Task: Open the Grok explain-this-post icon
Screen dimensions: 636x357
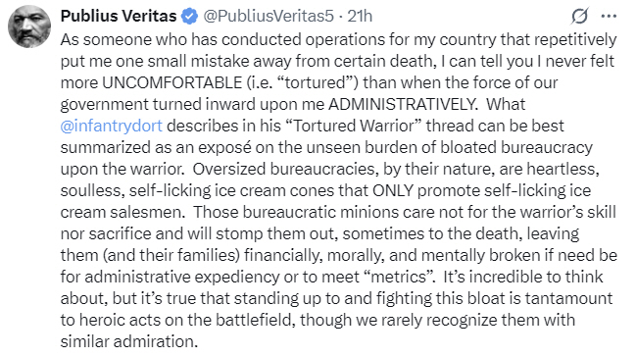Action: [x=579, y=17]
